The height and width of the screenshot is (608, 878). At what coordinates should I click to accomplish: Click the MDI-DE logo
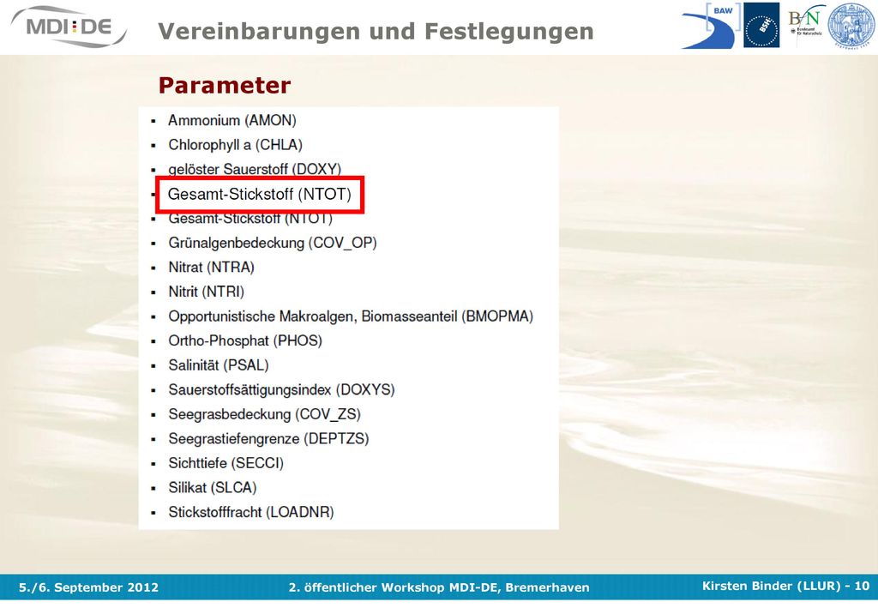(69, 26)
